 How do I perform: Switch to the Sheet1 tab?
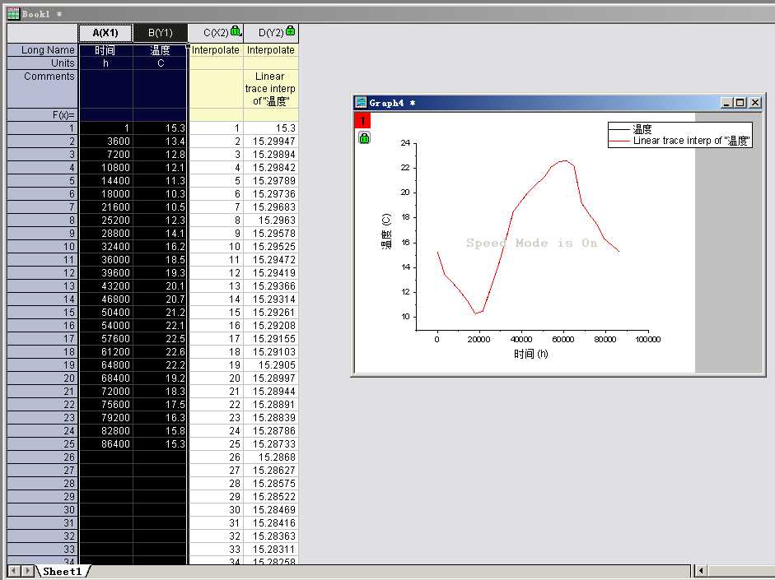[x=63, y=571]
